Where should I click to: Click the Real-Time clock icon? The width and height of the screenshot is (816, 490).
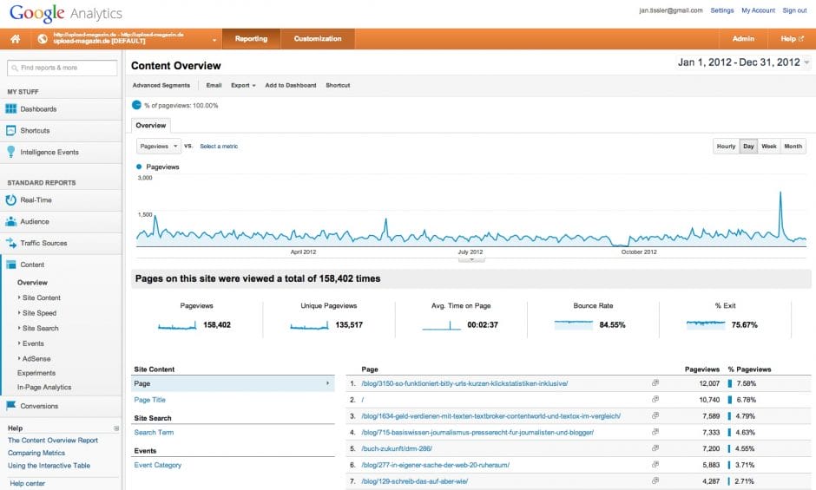pyautogui.click(x=10, y=199)
